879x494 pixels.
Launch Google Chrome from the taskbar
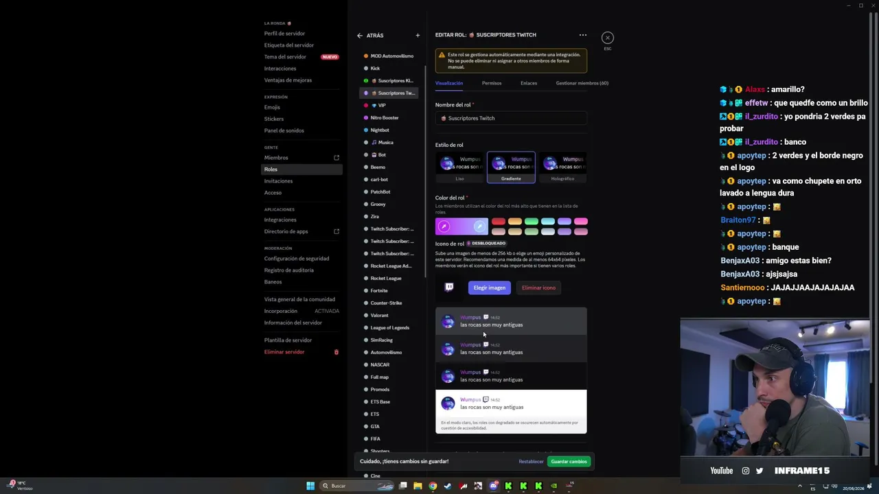[433, 486]
